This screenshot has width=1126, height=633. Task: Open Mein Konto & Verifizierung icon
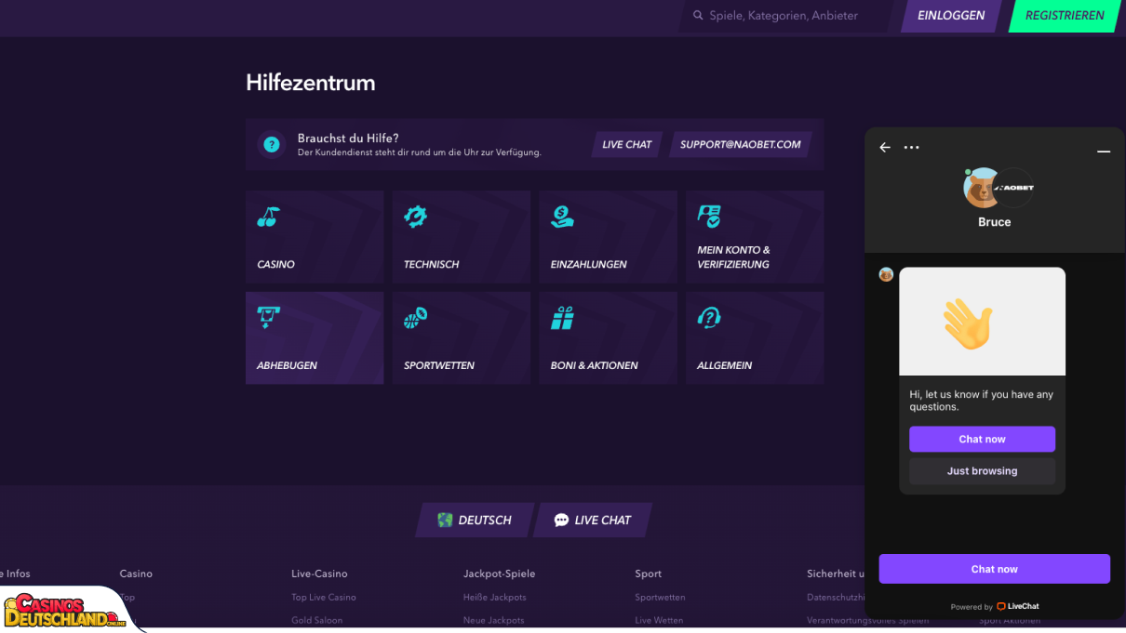(x=709, y=217)
